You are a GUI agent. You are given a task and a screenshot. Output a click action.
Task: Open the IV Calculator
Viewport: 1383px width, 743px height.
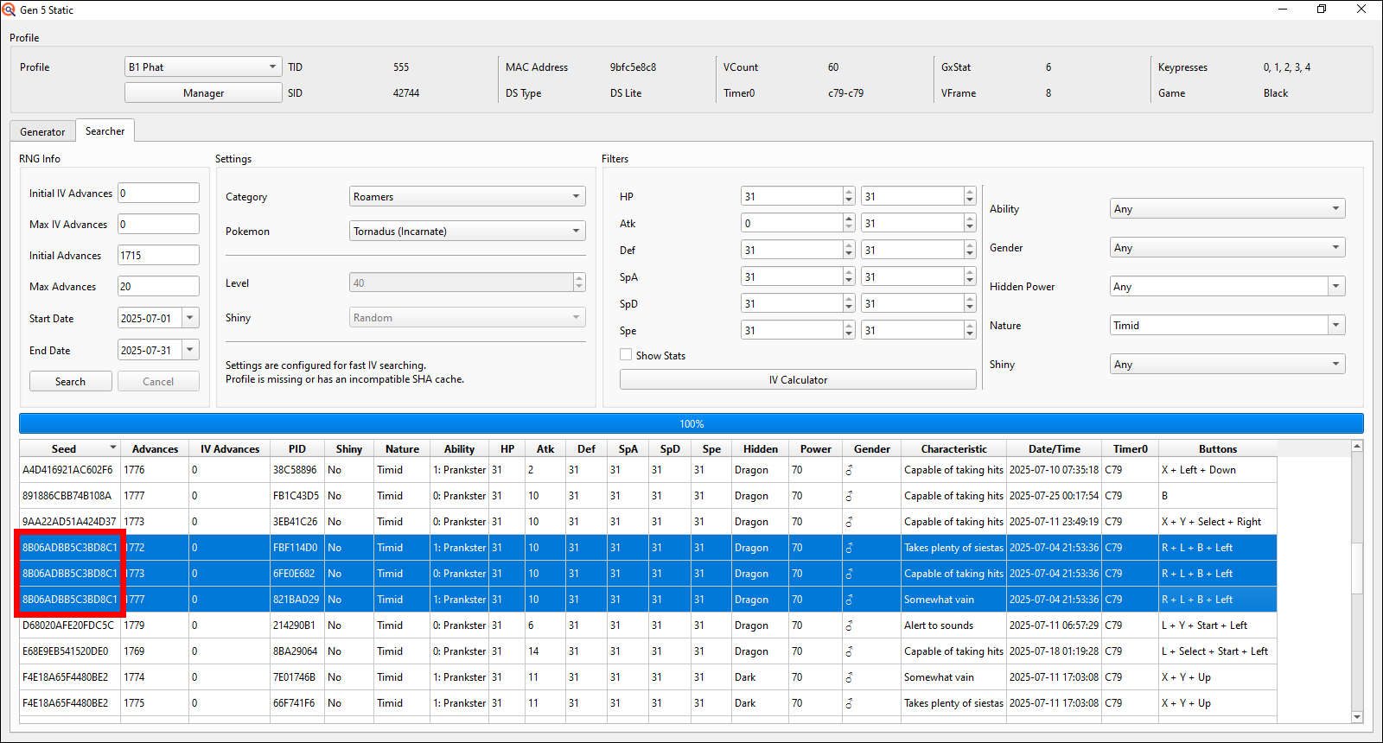(x=797, y=379)
